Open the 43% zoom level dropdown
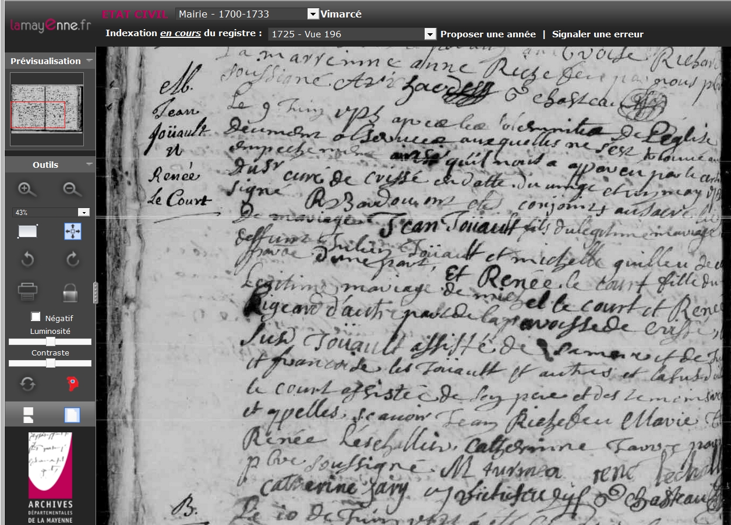731x525 pixels. click(x=83, y=213)
